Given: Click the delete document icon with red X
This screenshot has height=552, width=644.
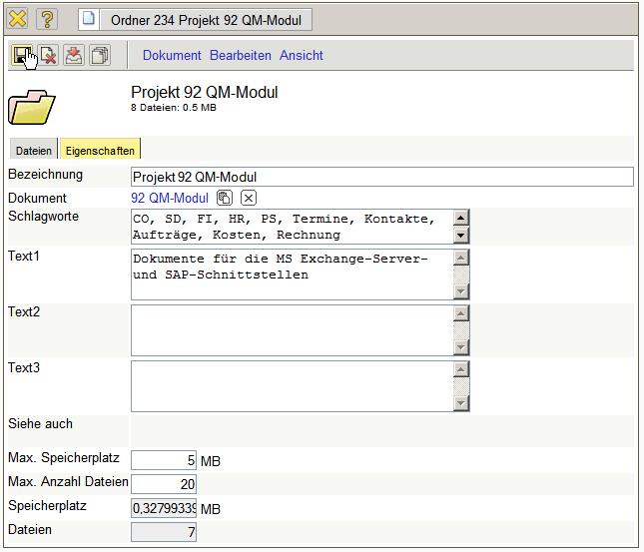Looking at the screenshot, I should [x=48, y=55].
